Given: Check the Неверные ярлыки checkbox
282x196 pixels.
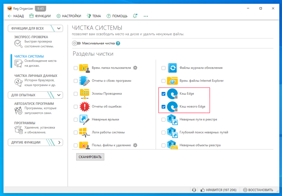Looking at the screenshot, I should (x=76, y=120).
